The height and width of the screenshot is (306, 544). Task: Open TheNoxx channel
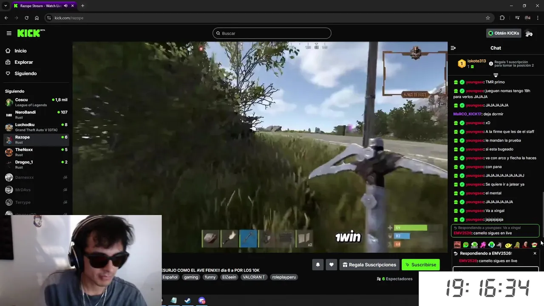36,152
